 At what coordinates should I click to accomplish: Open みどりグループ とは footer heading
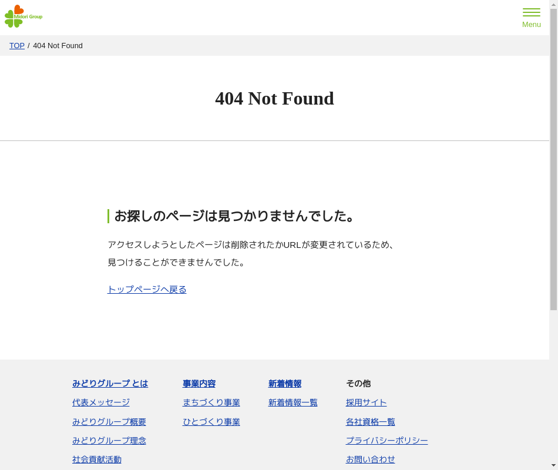click(110, 384)
